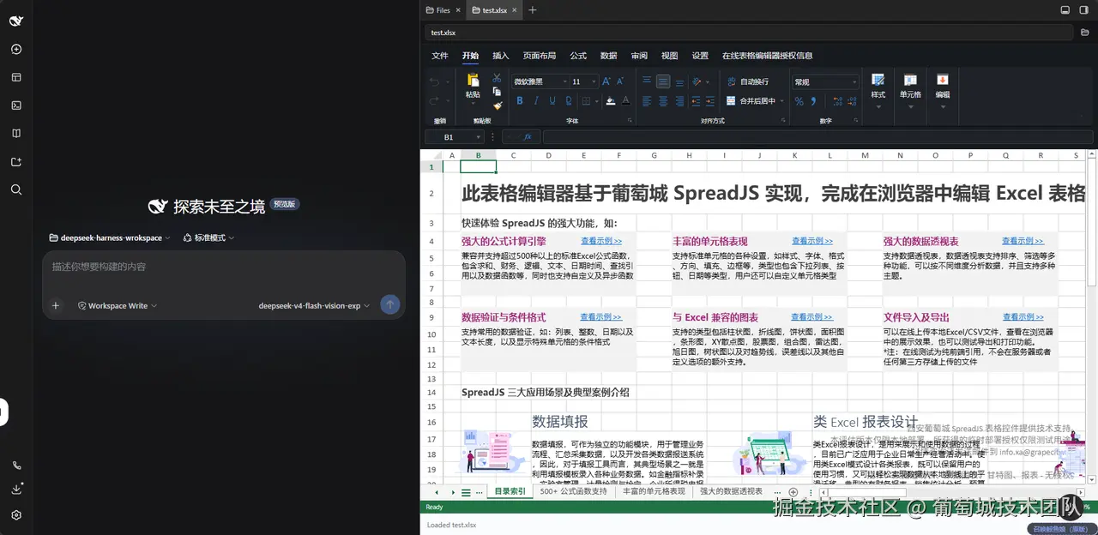Toggle underline formatting
This screenshot has height=535, width=1098.
(552, 100)
